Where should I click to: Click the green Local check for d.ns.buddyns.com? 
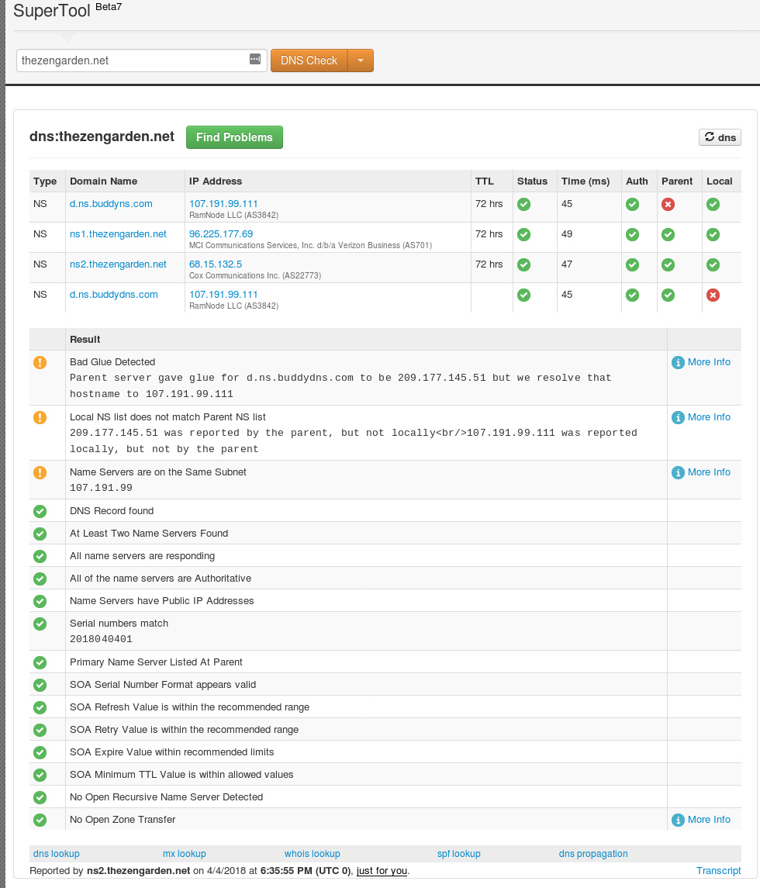click(713, 205)
